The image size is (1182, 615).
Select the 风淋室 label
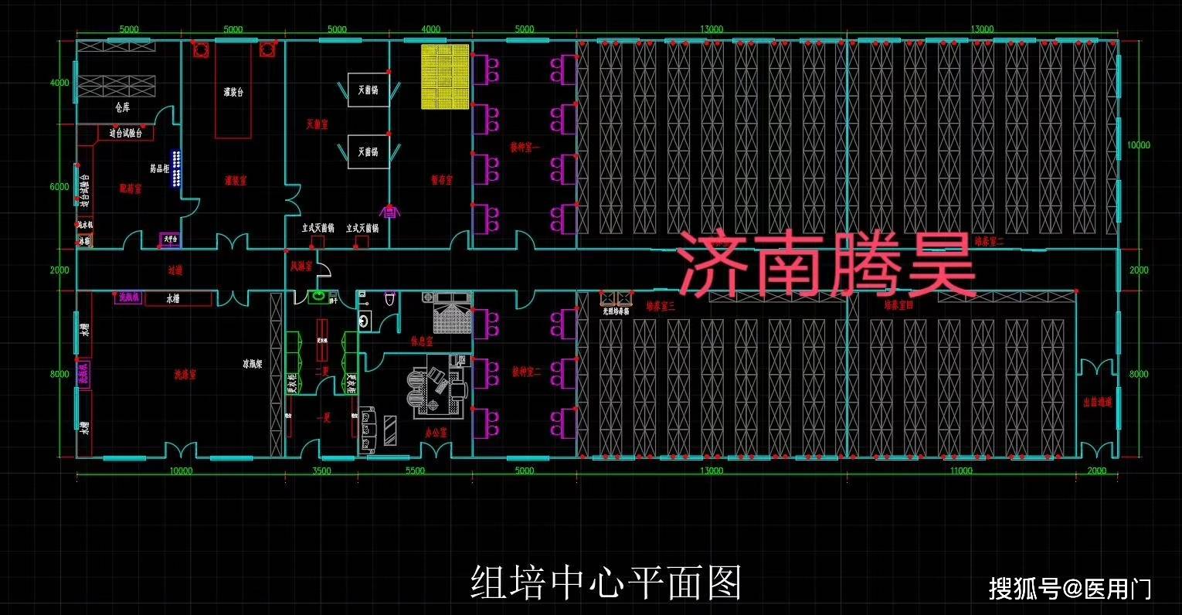[x=301, y=267]
